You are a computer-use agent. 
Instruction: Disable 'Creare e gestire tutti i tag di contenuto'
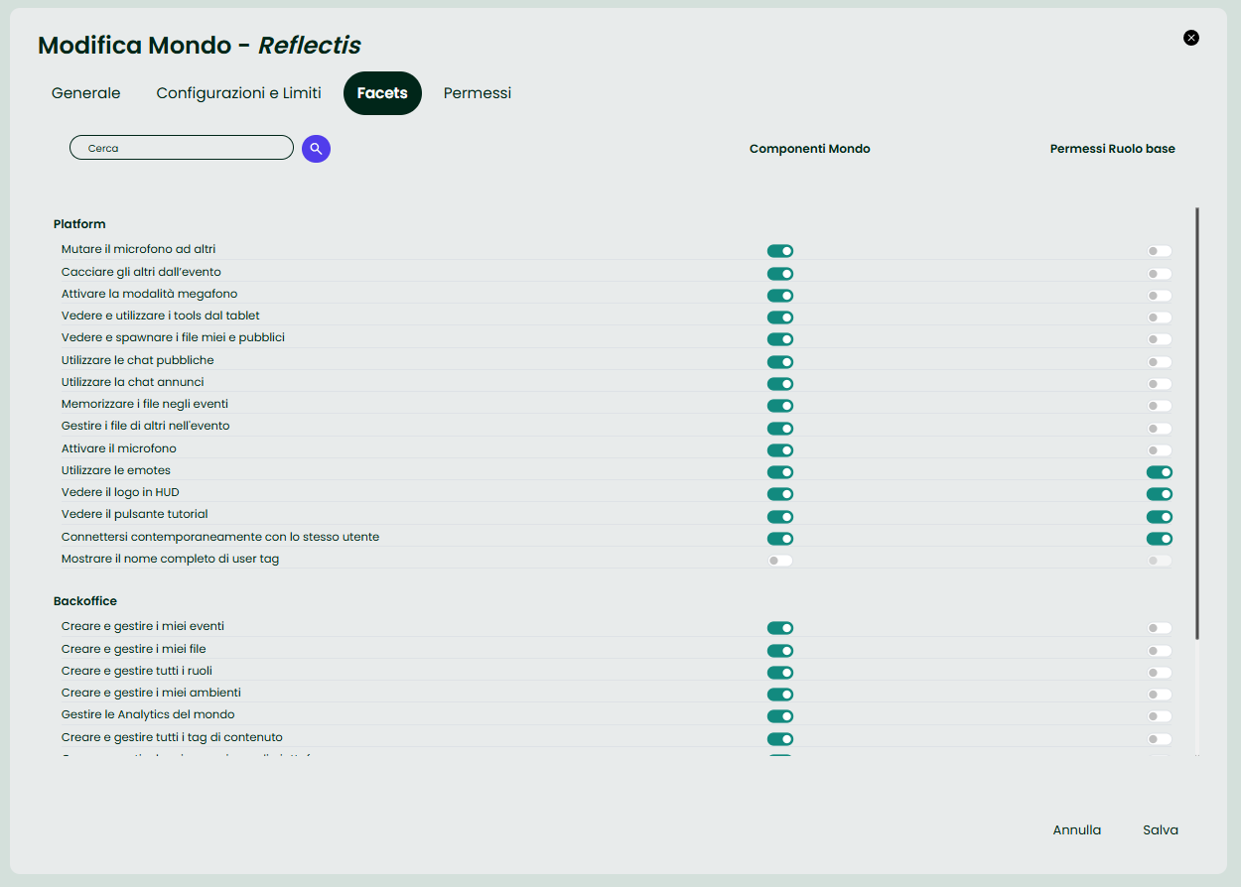pyautogui.click(x=780, y=738)
